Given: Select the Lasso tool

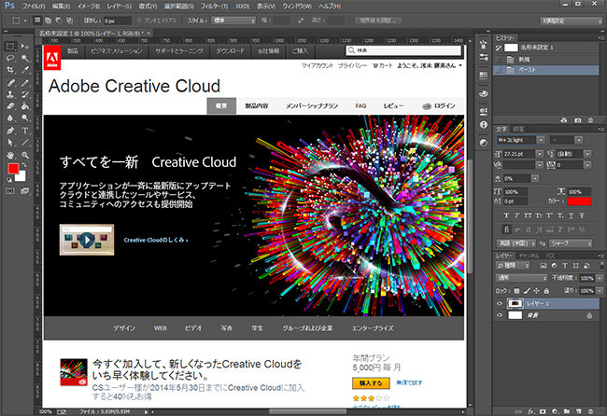Looking at the screenshot, I should pyautogui.click(x=10, y=59).
